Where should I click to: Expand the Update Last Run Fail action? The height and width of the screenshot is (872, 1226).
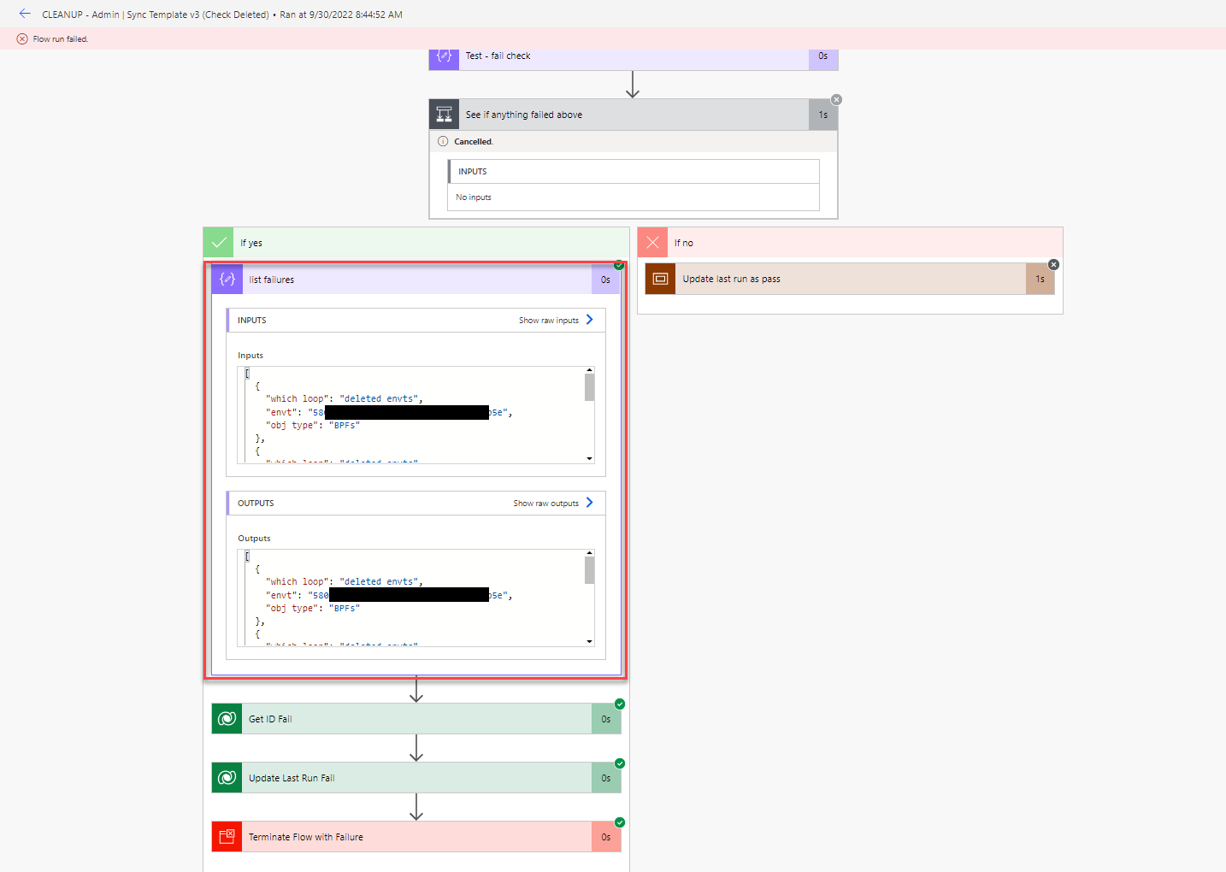pos(416,778)
